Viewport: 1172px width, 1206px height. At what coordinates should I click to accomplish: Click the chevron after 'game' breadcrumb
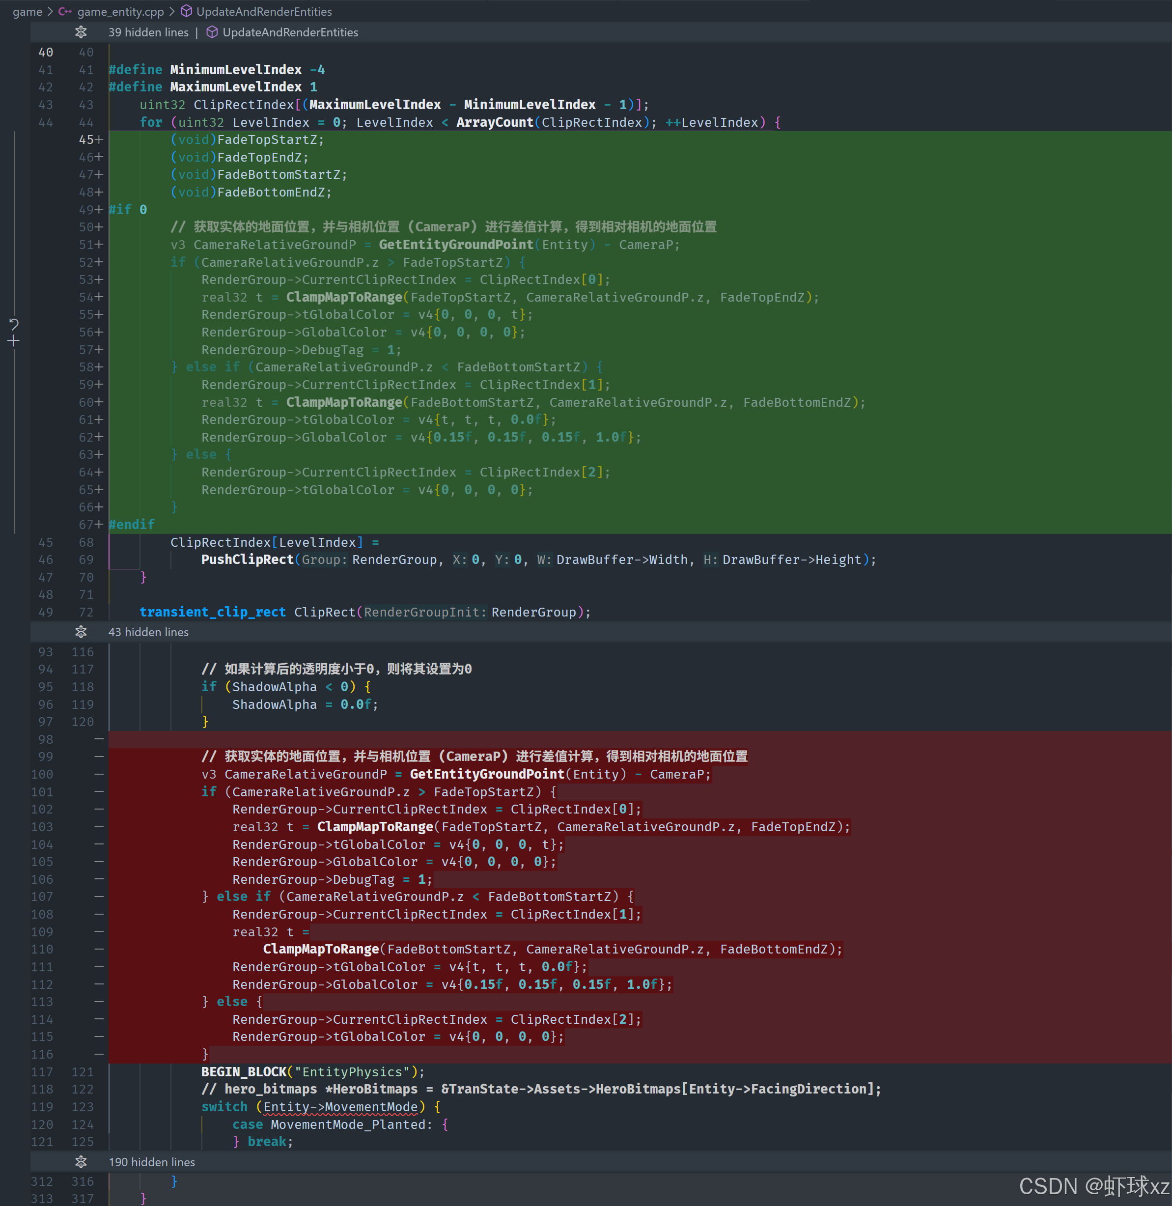coord(50,12)
